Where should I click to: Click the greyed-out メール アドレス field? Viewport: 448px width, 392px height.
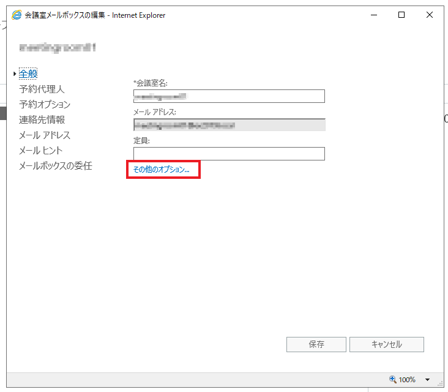click(x=229, y=125)
